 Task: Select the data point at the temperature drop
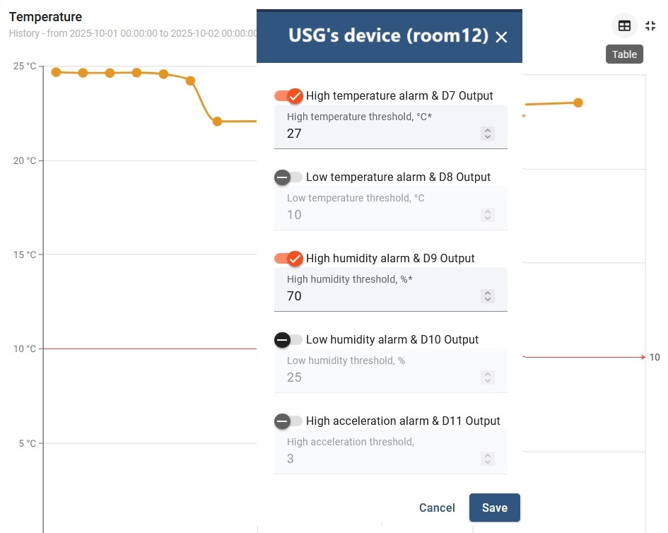[x=216, y=122]
